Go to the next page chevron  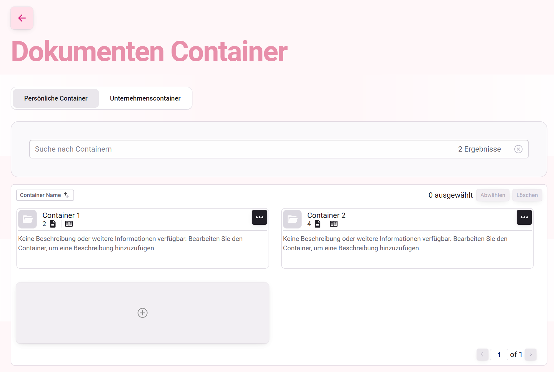(x=531, y=354)
